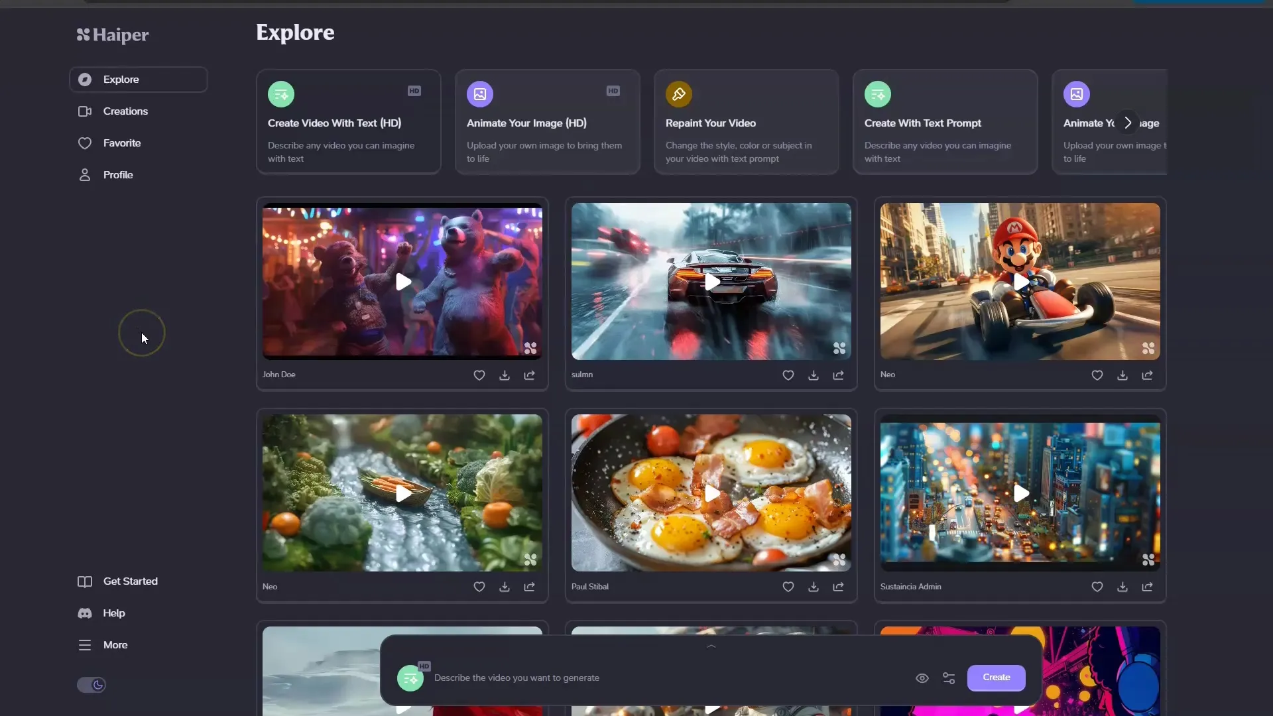Click Get Started help icon
This screenshot has width=1273, height=716.
tap(85, 581)
